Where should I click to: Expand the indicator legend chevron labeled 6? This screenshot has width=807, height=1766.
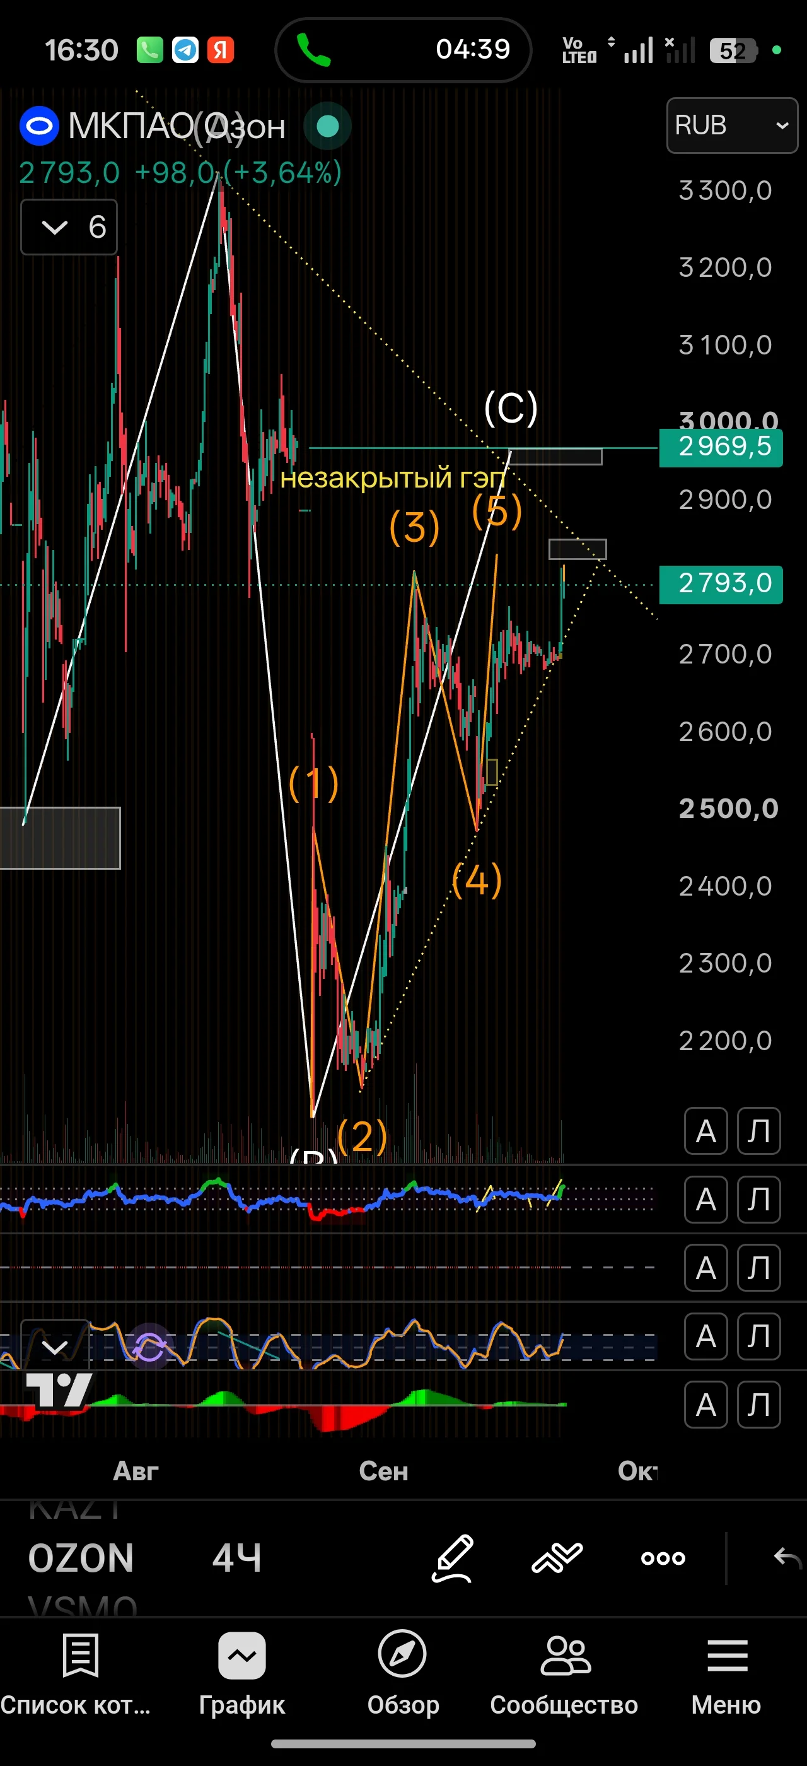[x=69, y=227]
